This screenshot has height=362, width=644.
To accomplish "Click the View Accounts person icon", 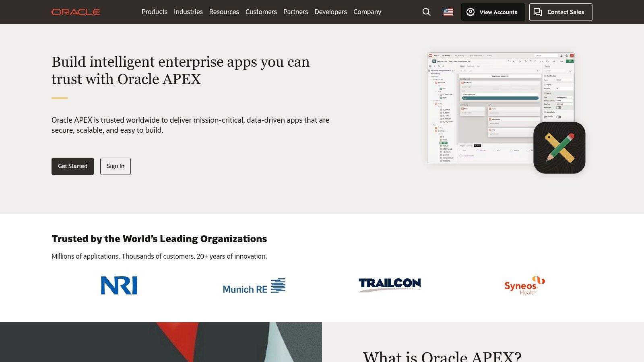I will [x=470, y=12].
